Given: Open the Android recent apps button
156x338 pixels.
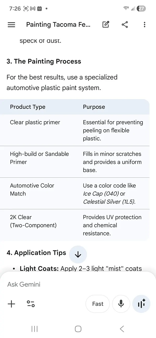Looking at the screenshot, I should [x=34, y=329].
